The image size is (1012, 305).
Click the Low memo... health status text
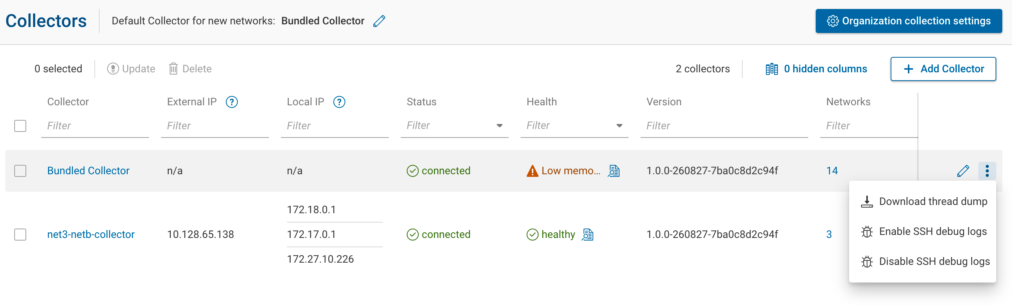(x=571, y=171)
